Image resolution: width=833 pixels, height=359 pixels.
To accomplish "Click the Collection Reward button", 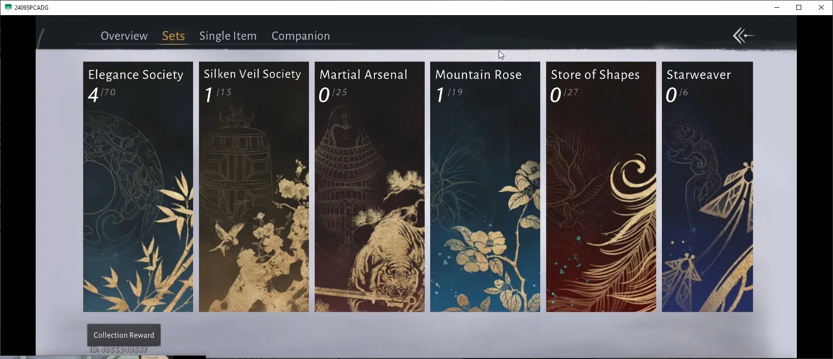I will (124, 335).
